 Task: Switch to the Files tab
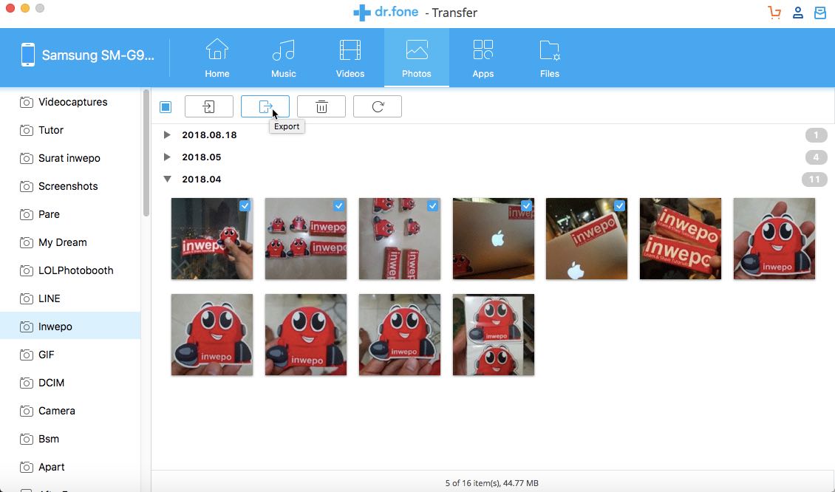[550, 58]
